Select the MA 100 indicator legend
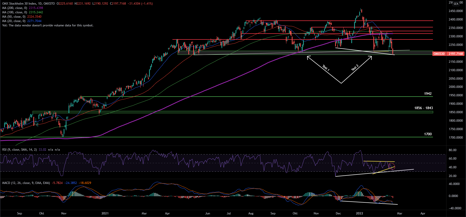The width and height of the screenshot is (466, 217). [14, 12]
